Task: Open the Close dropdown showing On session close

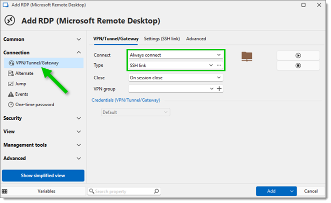Action: 175,78
